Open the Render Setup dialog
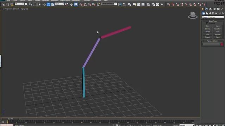This screenshot has width=225, height=126. point(153,4)
